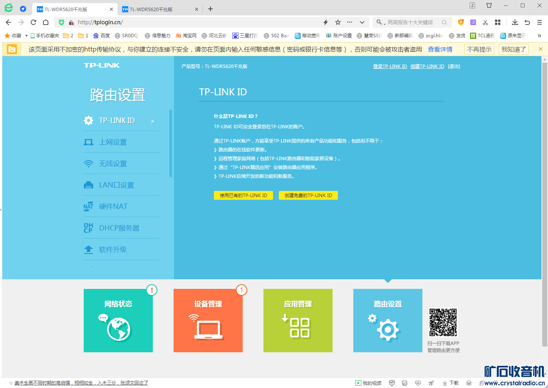The width and height of the screenshot is (548, 388).
Task: Open the 百度 bookmark
Action: pos(102,35)
